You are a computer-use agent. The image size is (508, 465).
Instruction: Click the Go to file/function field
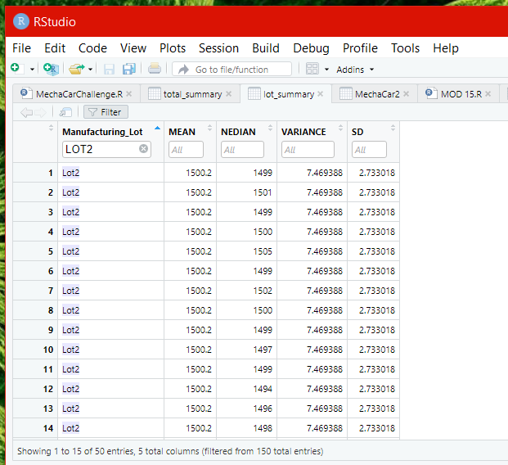pos(232,69)
